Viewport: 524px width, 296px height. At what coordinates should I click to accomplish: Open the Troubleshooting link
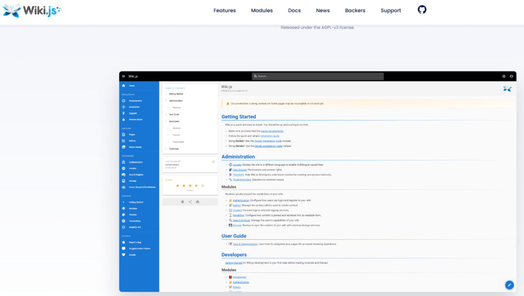[x=242, y=180]
